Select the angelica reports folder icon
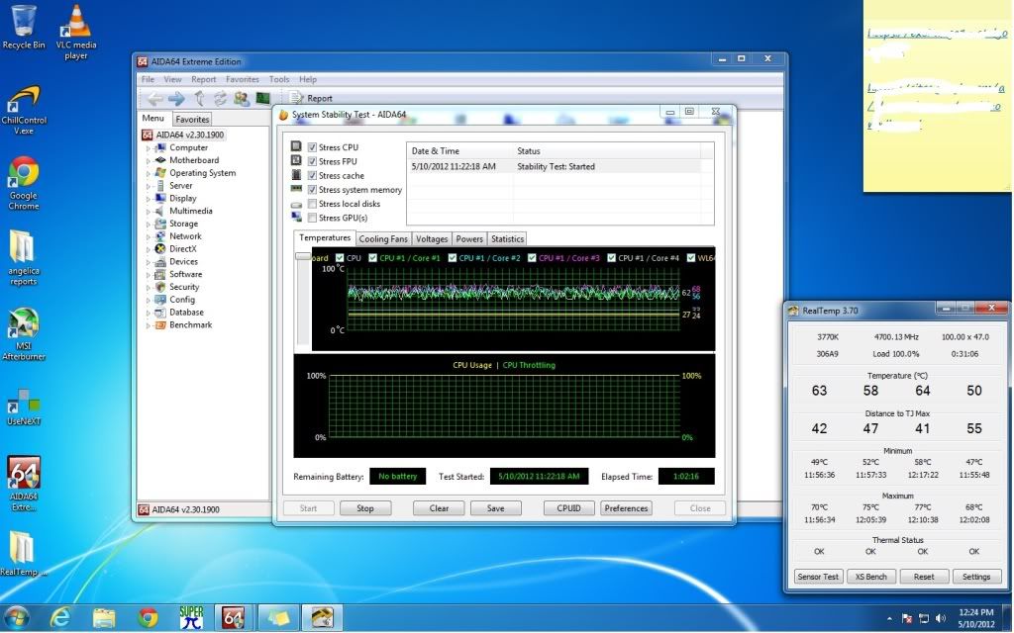Screen dimensions: 1014x633 click(x=24, y=257)
